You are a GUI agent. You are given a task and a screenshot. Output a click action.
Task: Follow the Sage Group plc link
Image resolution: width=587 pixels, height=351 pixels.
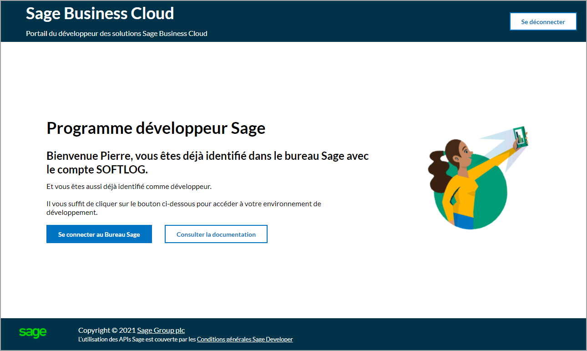tap(161, 331)
